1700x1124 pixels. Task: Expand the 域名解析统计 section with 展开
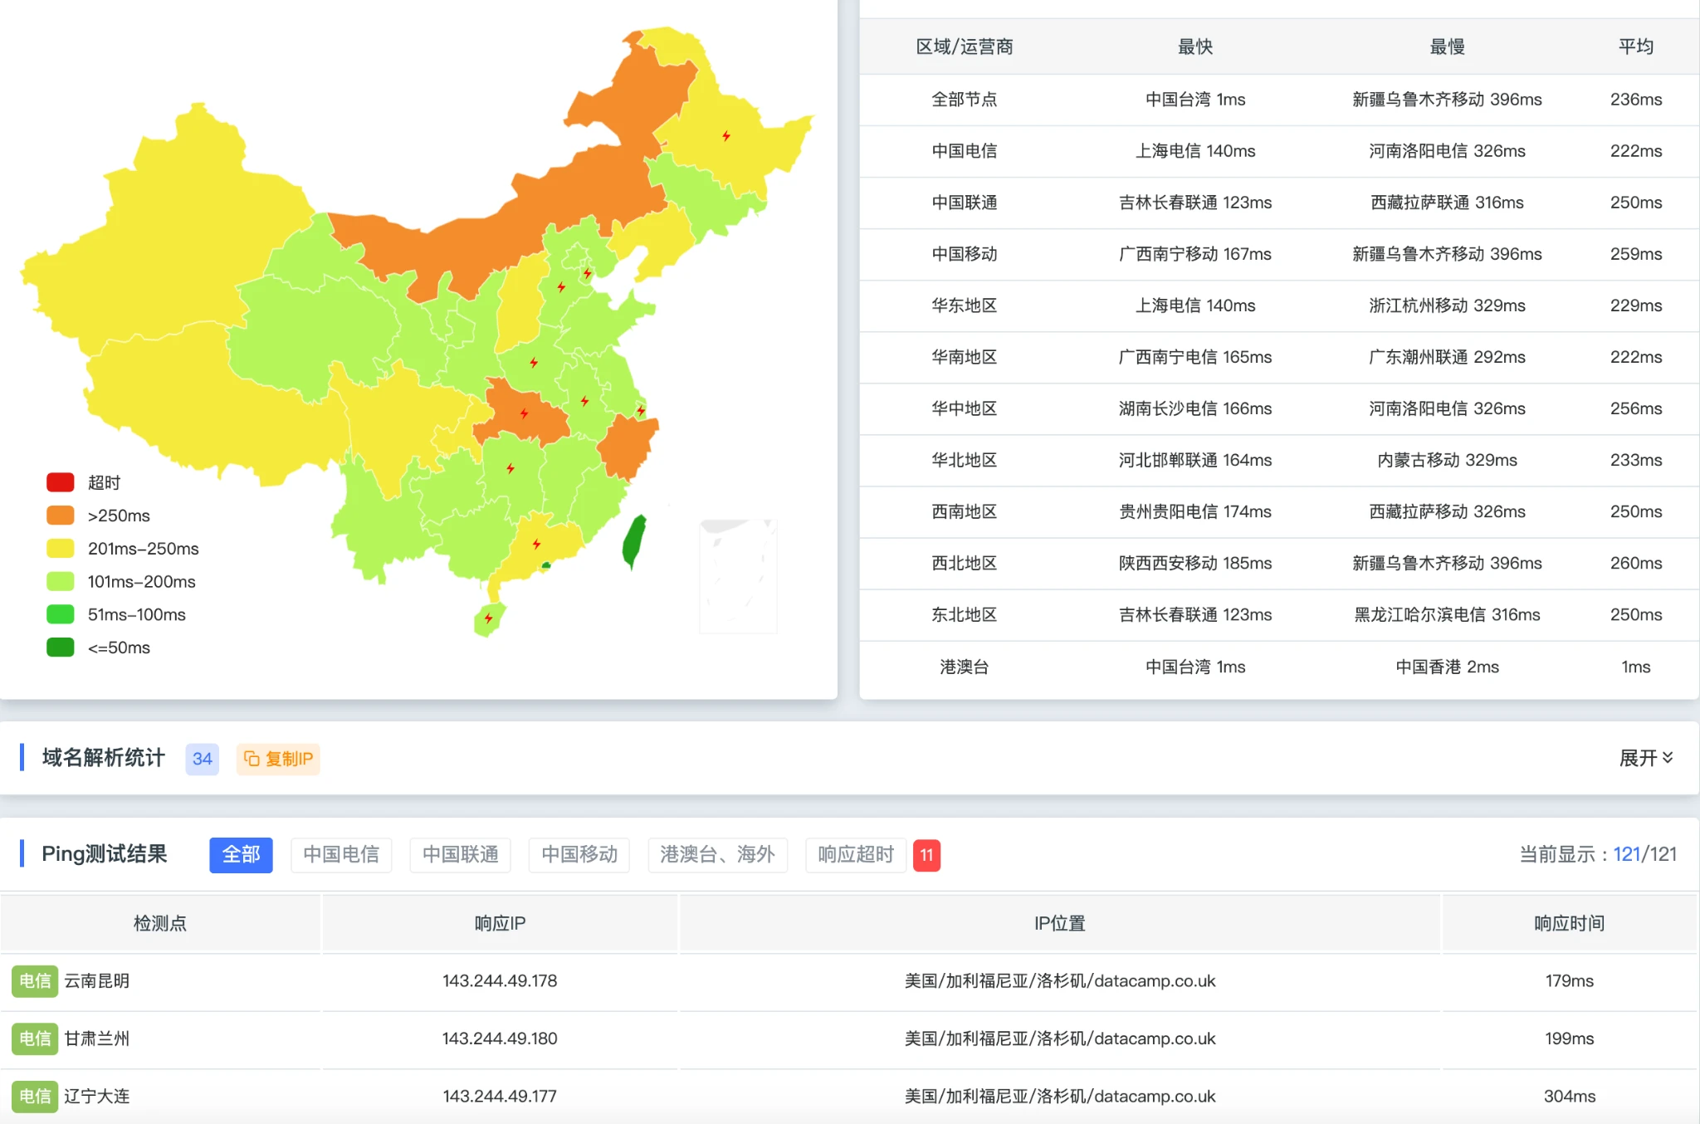tap(1645, 758)
